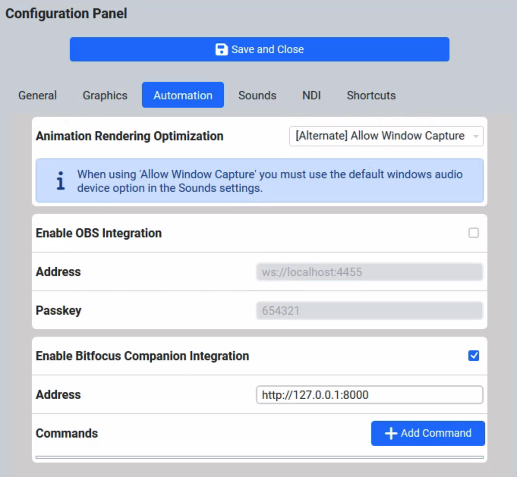Open the Animation Rendering Optimization dropdown
The height and width of the screenshot is (477, 517).
tap(386, 136)
